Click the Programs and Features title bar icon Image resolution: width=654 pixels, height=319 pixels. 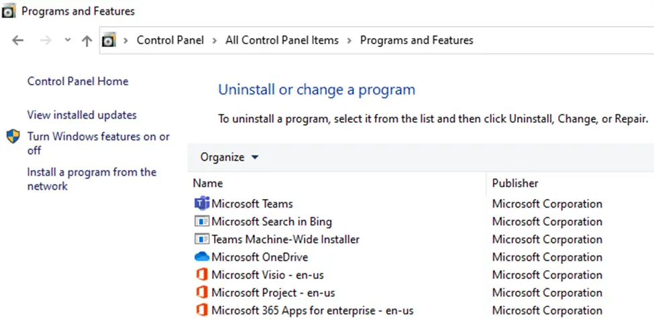[x=9, y=11]
